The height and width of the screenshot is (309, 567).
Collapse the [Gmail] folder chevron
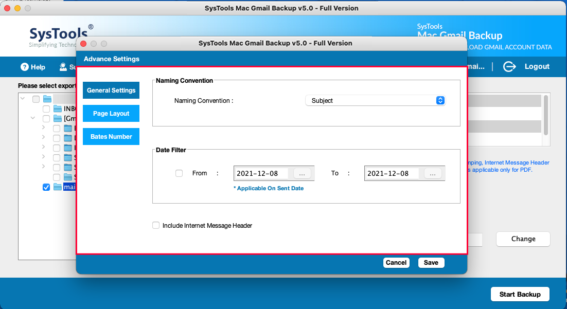pyautogui.click(x=33, y=118)
